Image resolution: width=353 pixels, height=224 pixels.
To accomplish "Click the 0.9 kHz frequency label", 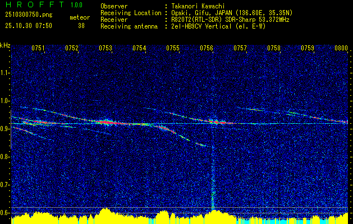I will tap(4, 129).
